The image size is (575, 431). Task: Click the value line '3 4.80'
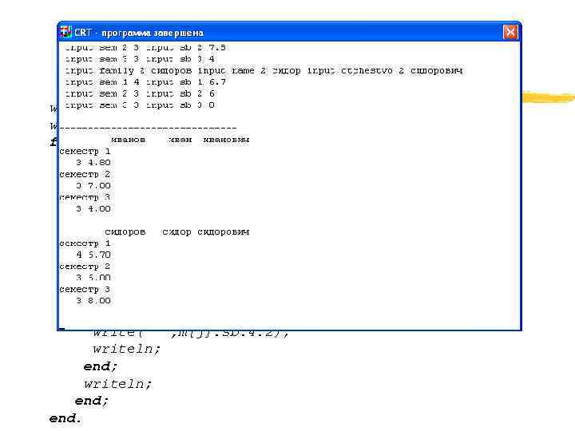[93, 162]
